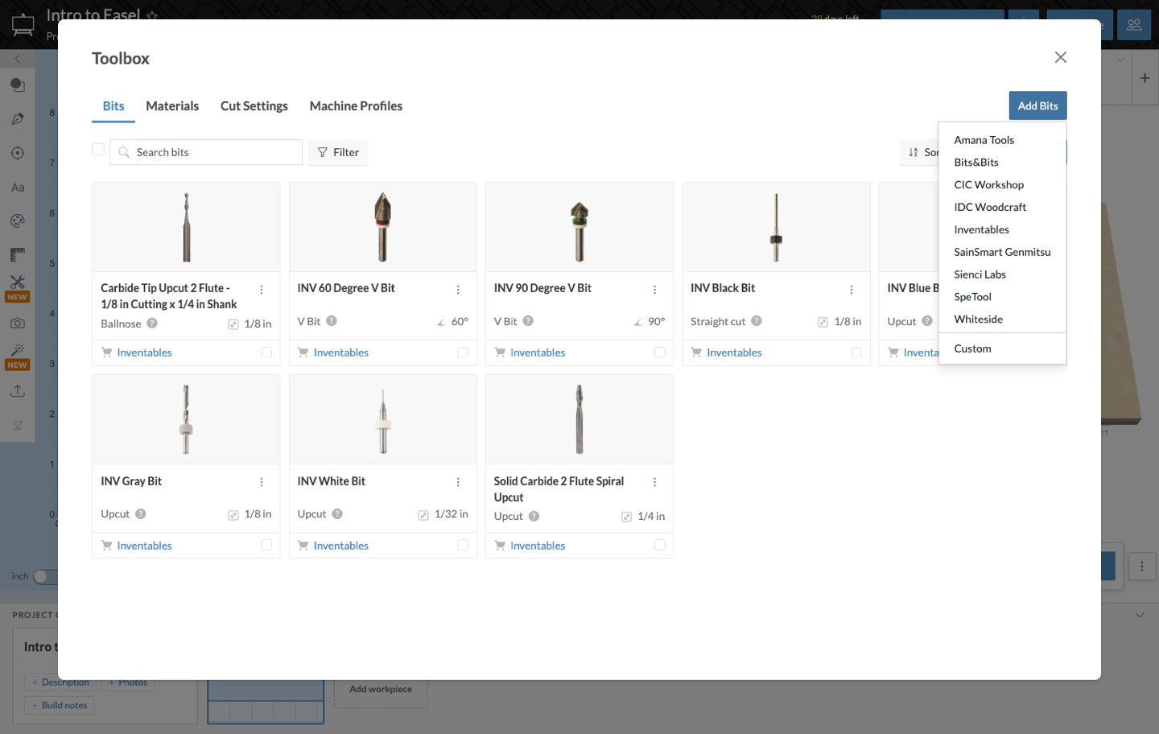Click the import upload icon in sidebar
Image resolution: width=1159 pixels, height=734 pixels.
(17, 391)
